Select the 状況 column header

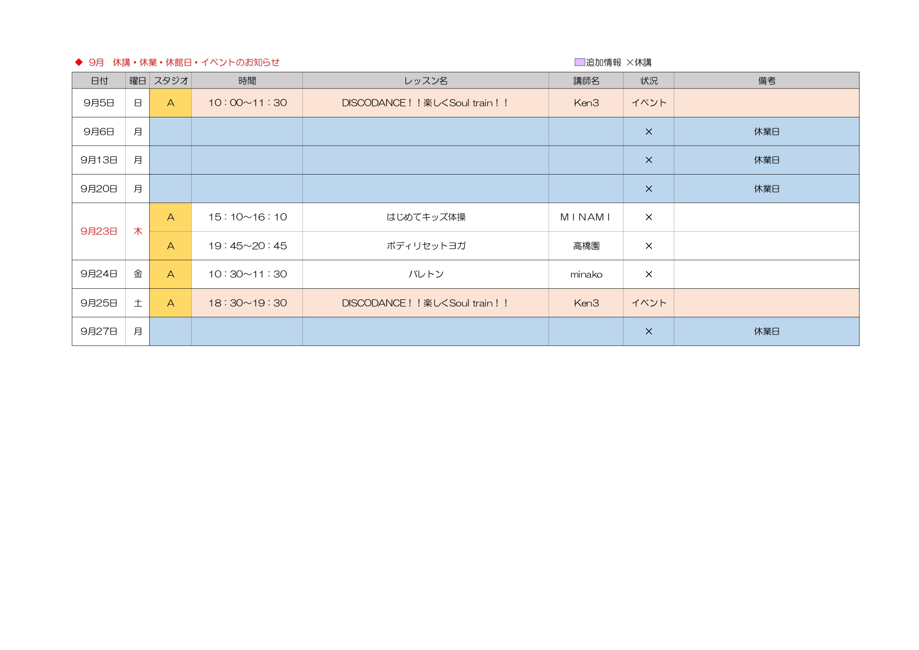(x=649, y=81)
